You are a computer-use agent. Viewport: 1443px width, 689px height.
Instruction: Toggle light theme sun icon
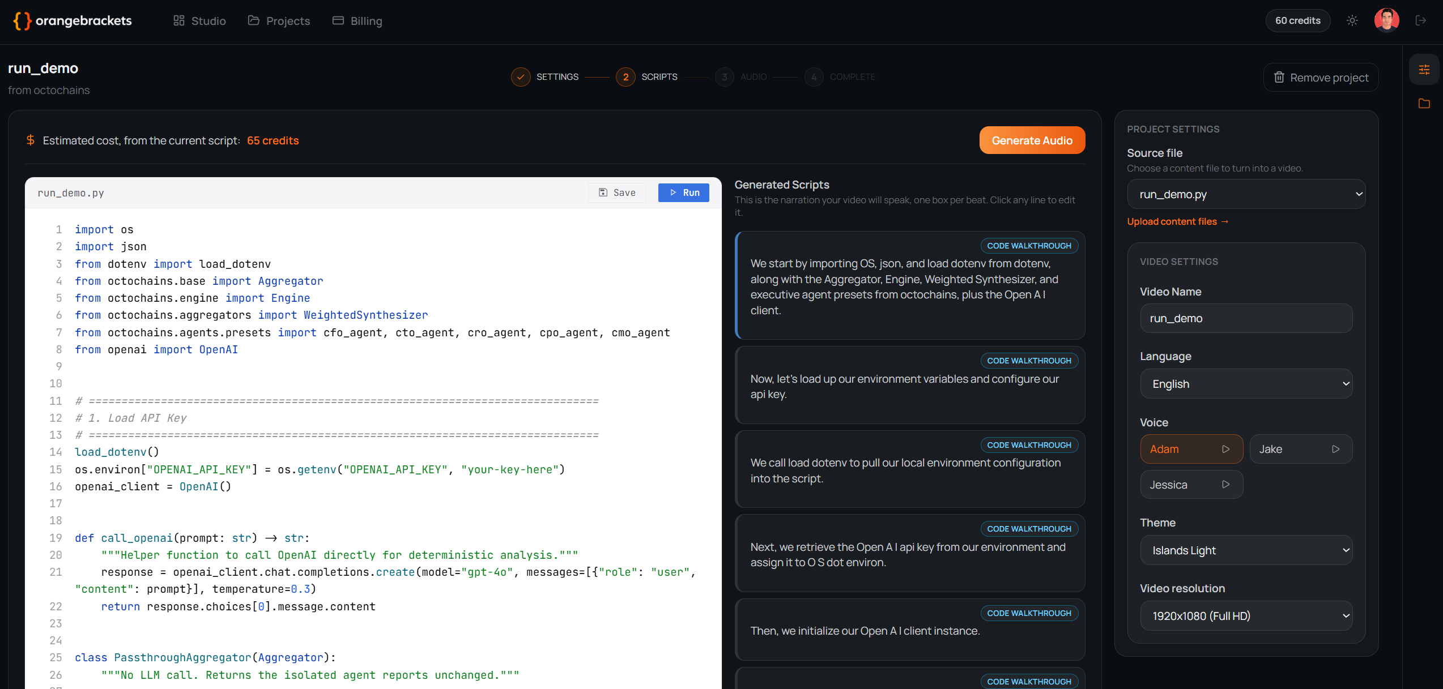coord(1352,21)
